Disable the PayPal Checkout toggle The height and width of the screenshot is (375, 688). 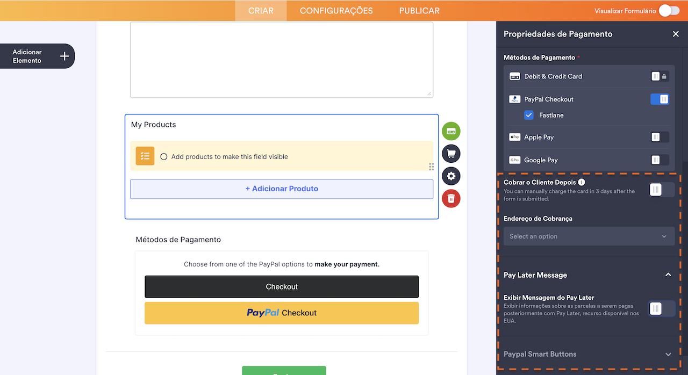click(x=660, y=99)
